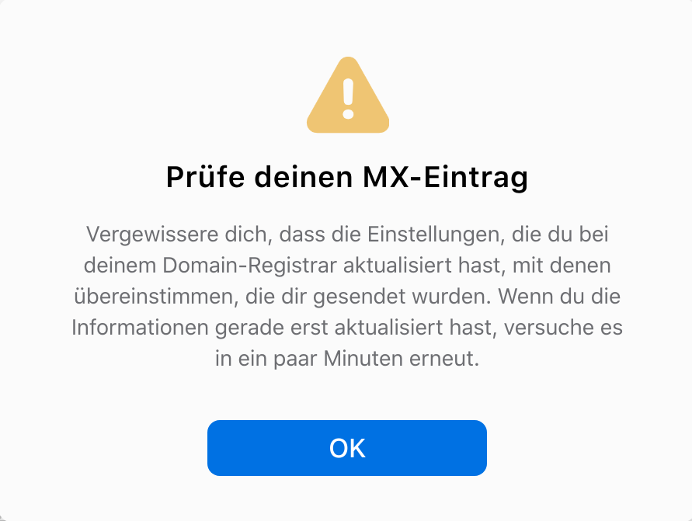
Task: Click the word 'Domain-Registrar' in the message
Action: [250, 266]
